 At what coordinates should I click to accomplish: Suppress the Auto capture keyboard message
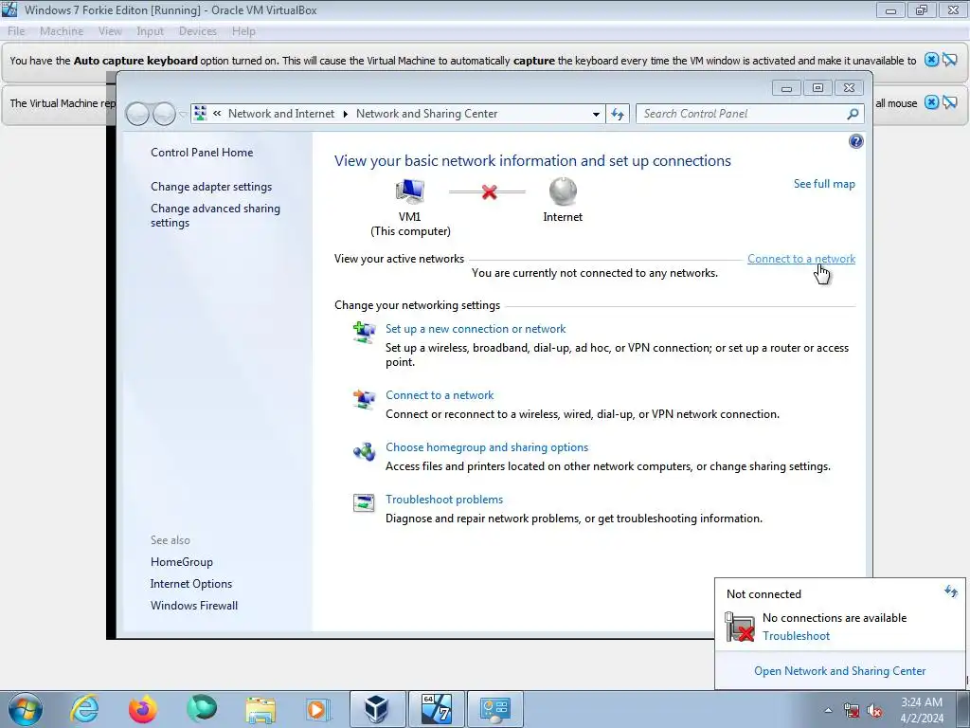tap(950, 60)
